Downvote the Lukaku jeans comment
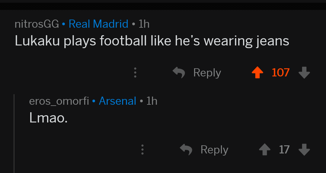Image resolution: width=326 pixels, height=173 pixels. [x=304, y=73]
